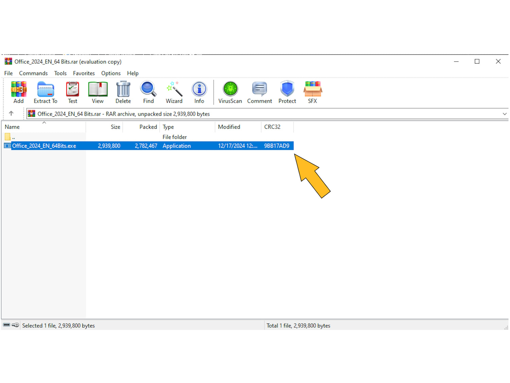Screen dimensions: 510x383
Task: Show archive Info
Action: coord(199,92)
